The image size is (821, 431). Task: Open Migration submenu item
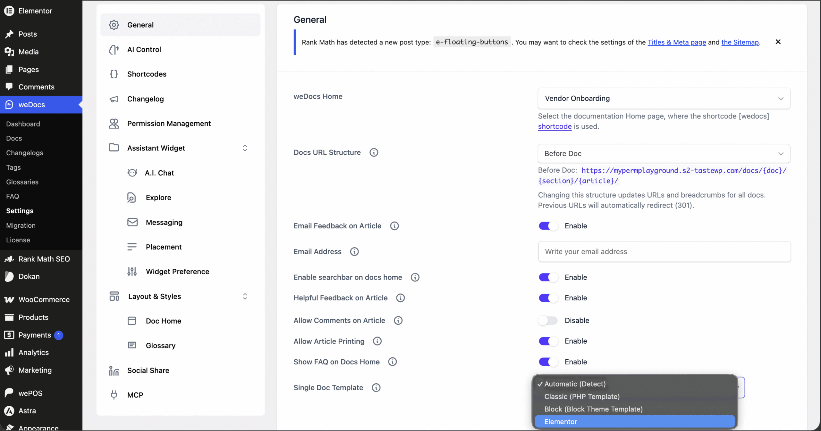tap(21, 225)
